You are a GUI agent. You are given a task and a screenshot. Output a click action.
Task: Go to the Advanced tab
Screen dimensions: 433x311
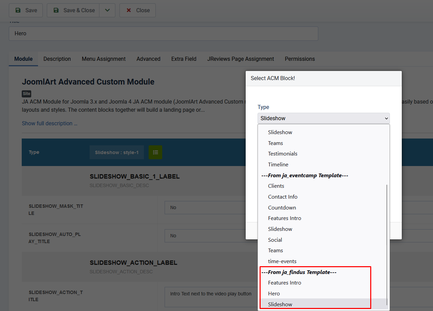[x=148, y=59]
